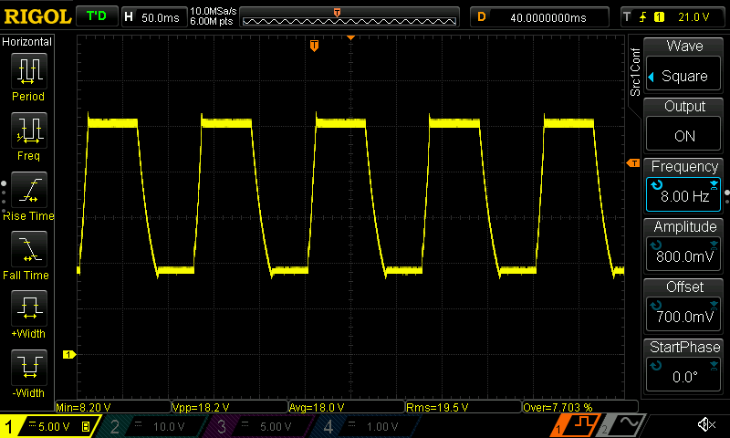This screenshot has width=730, height=438.
Task: Click the channel 1 ground level marker
Action: pos(69,355)
